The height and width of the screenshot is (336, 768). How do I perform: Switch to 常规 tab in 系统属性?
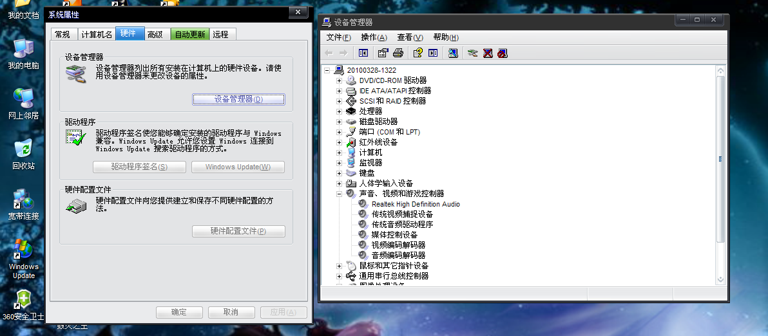(x=63, y=34)
